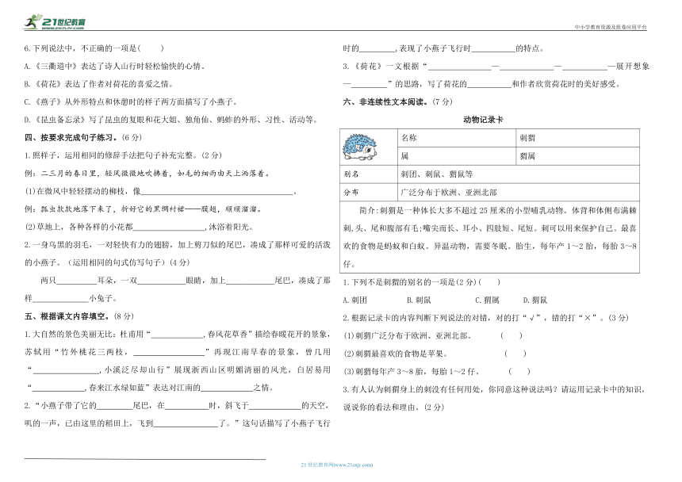Click the answer bracket after the 别名 question

click(x=489, y=282)
